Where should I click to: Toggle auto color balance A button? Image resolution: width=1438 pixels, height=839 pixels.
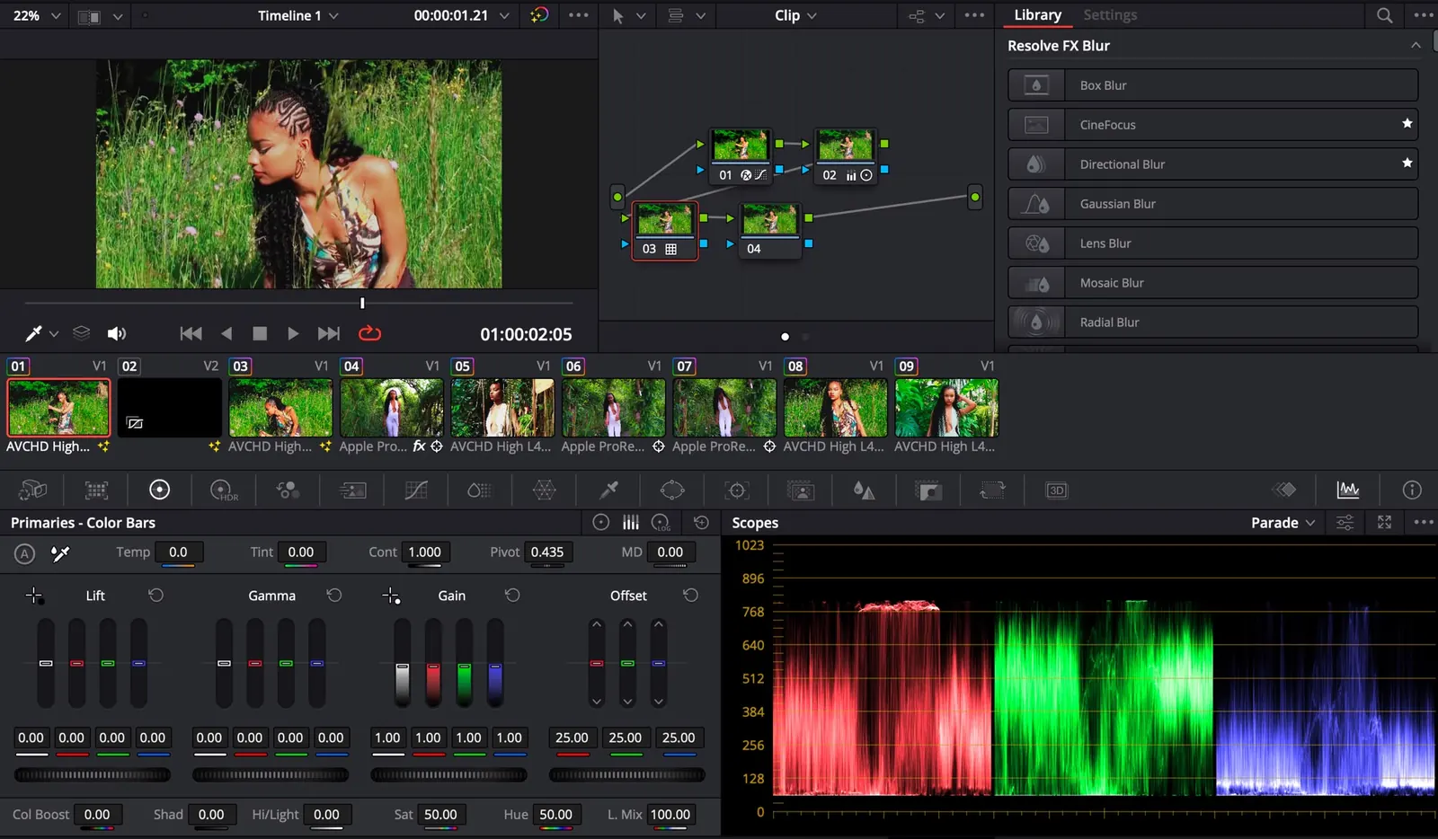[25, 553]
